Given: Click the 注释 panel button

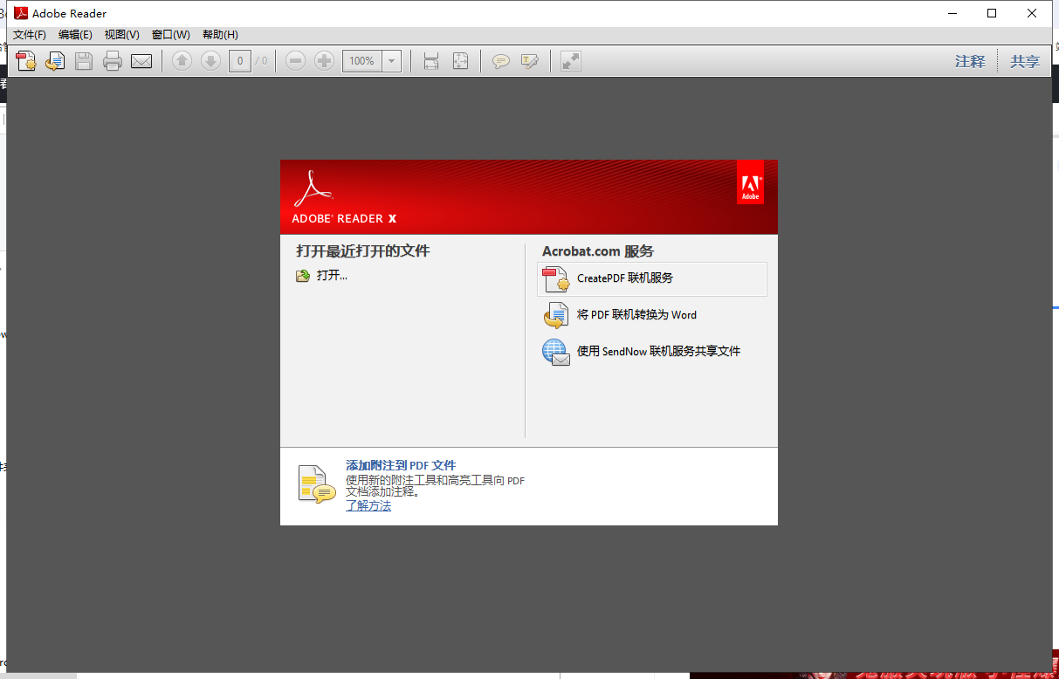Looking at the screenshot, I should (x=969, y=61).
